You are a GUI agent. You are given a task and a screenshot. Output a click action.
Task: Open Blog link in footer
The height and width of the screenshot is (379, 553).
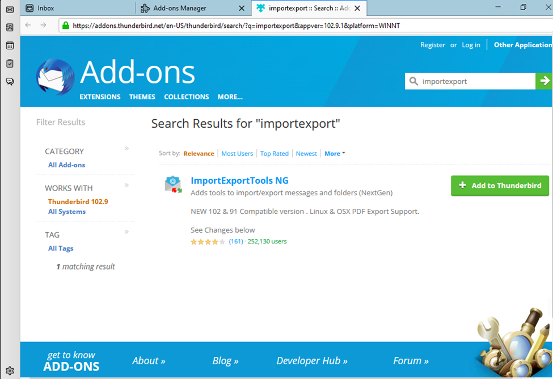tap(225, 361)
